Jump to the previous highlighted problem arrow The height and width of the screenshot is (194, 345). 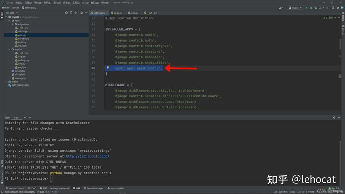click(335, 17)
